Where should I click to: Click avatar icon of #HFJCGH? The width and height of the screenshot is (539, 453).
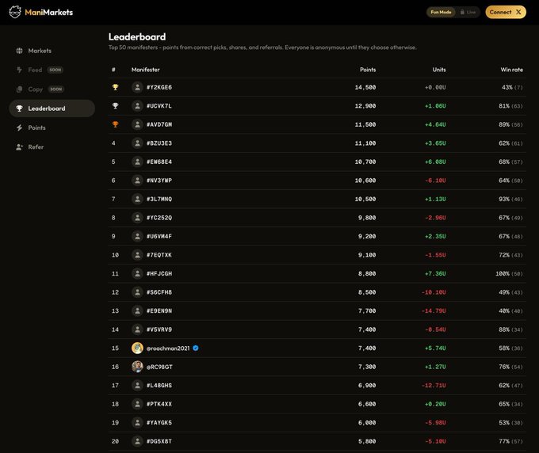pos(137,274)
